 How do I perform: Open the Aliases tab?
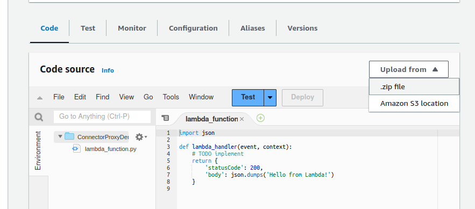click(253, 28)
